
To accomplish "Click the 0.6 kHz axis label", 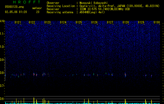I will tap(2, 99).
